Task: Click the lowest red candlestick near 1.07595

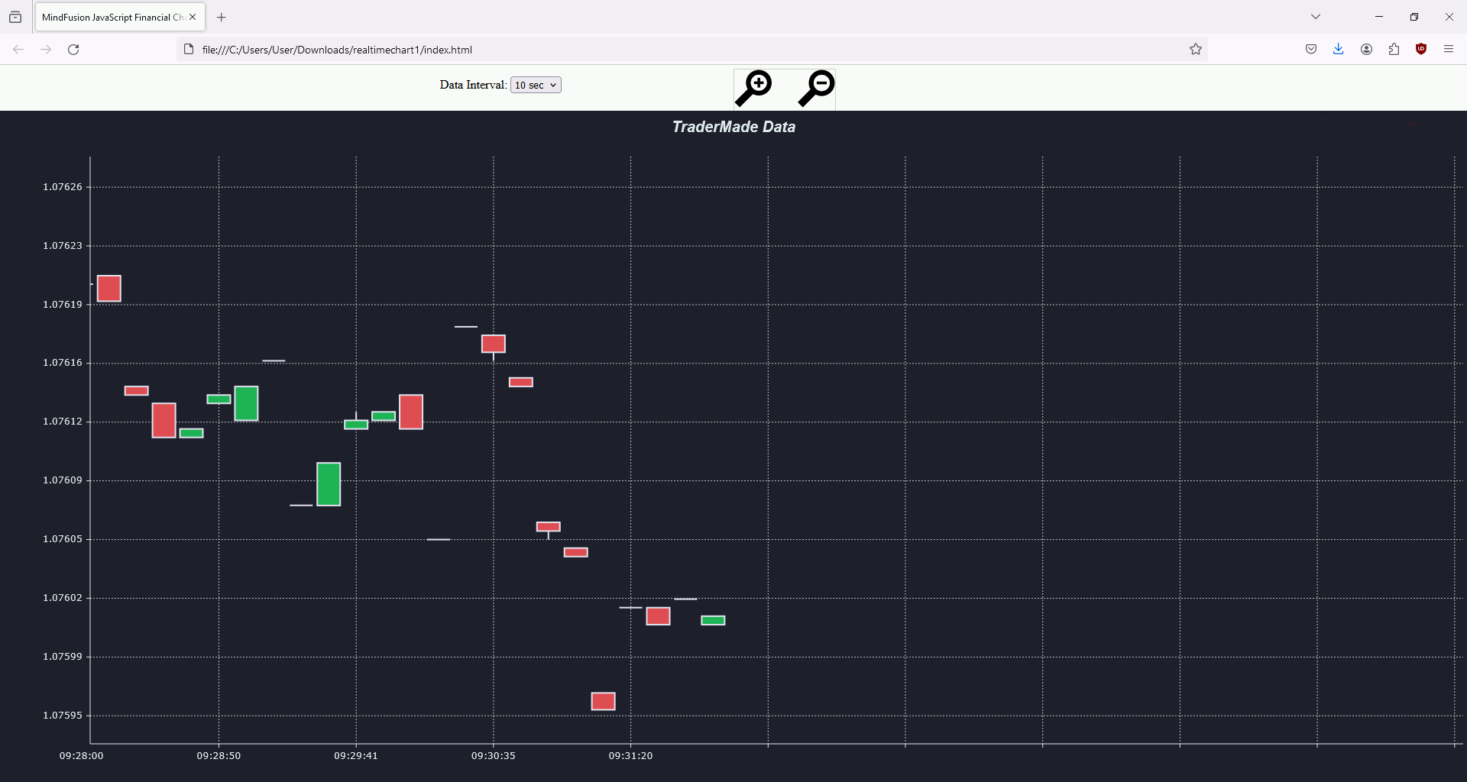Action: pyautogui.click(x=604, y=701)
